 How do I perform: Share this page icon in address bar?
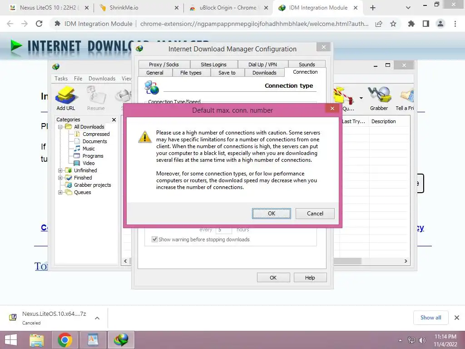379,24
